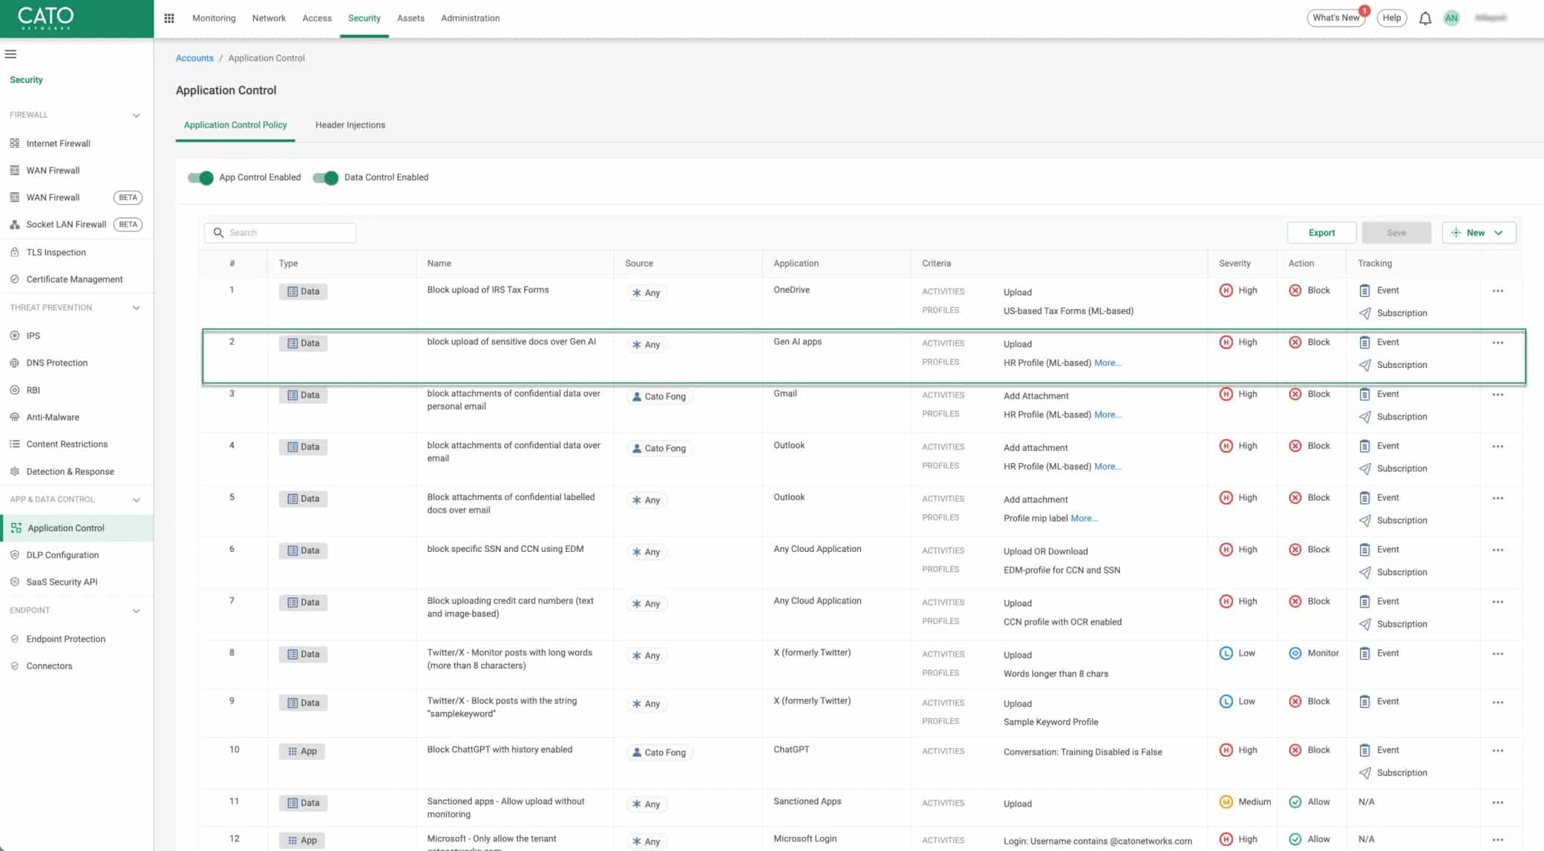Viewport: 1544px width, 851px height.
Task: Click the notifications bell icon
Action: pos(1425,19)
